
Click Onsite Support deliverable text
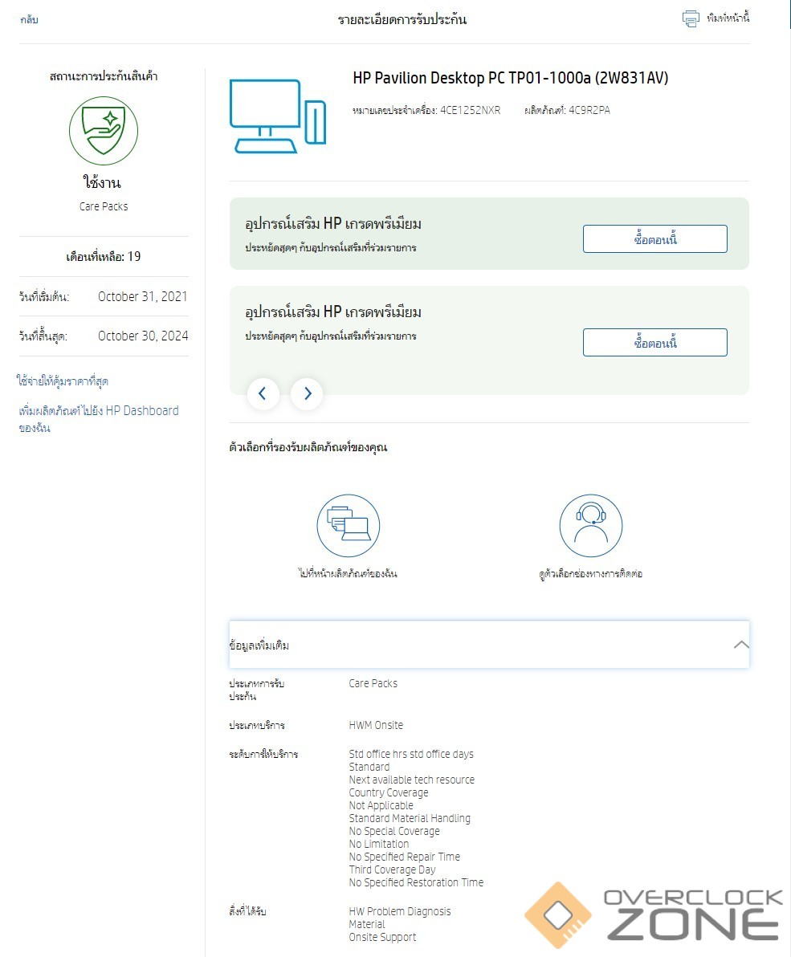(382, 938)
